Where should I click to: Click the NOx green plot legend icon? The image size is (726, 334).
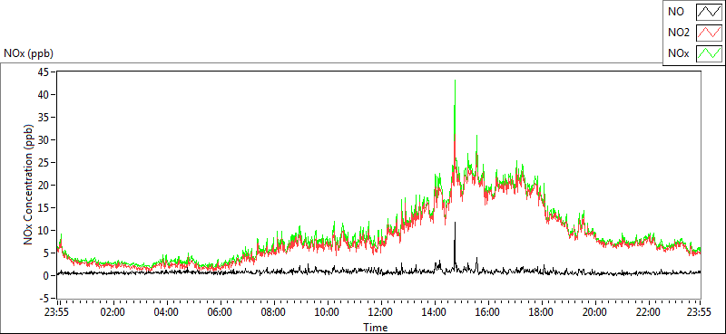coord(710,53)
